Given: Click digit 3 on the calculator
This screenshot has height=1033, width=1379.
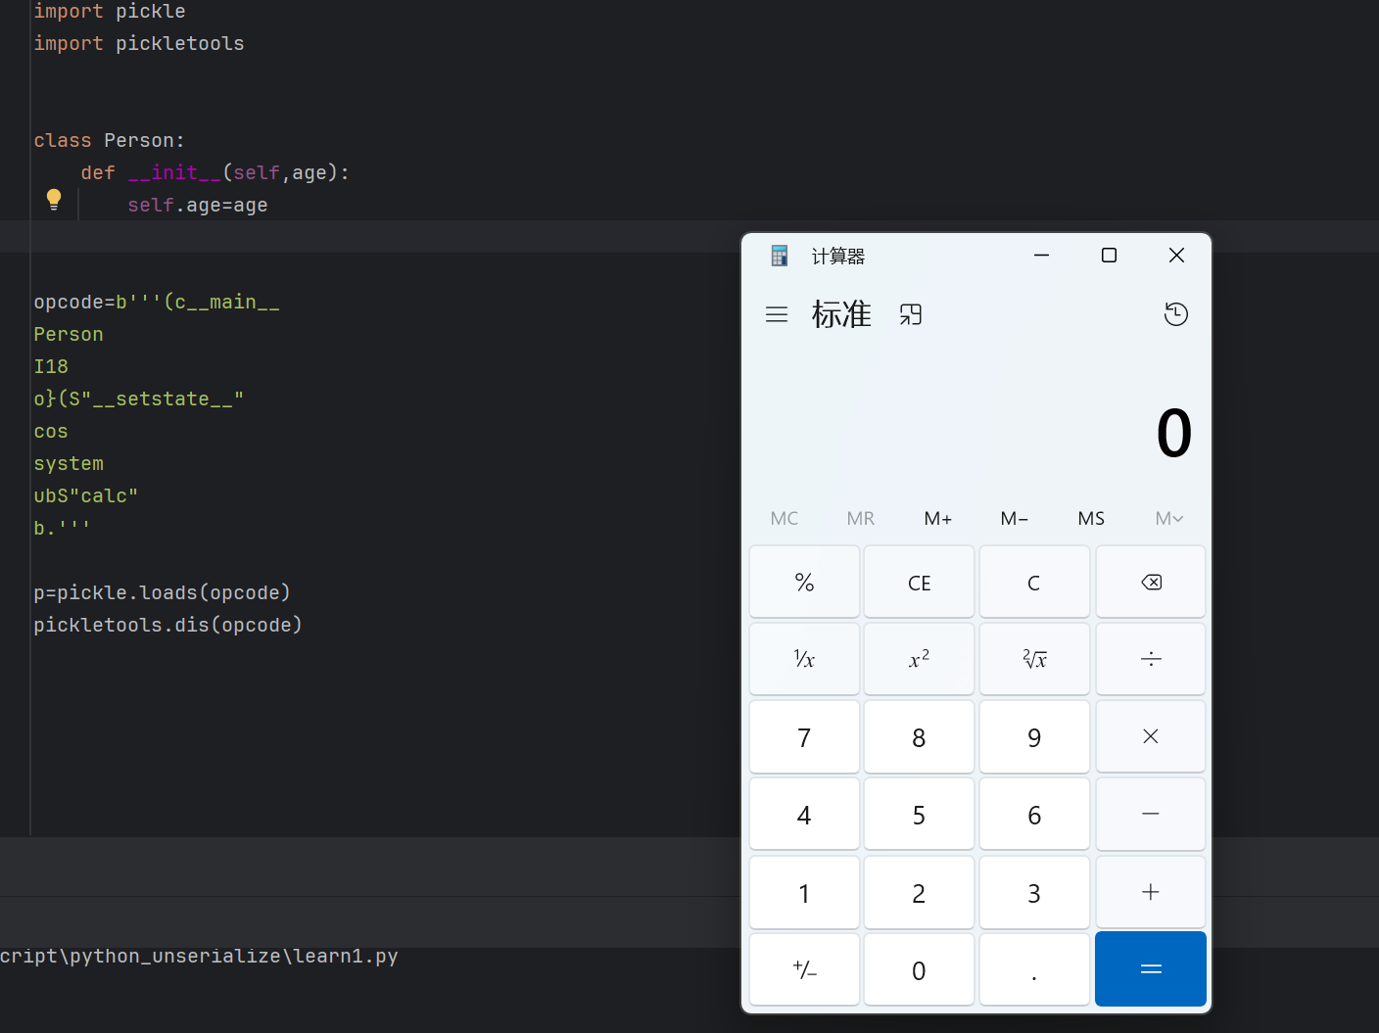Looking at the screenshot, I should tap(1034, 892).
